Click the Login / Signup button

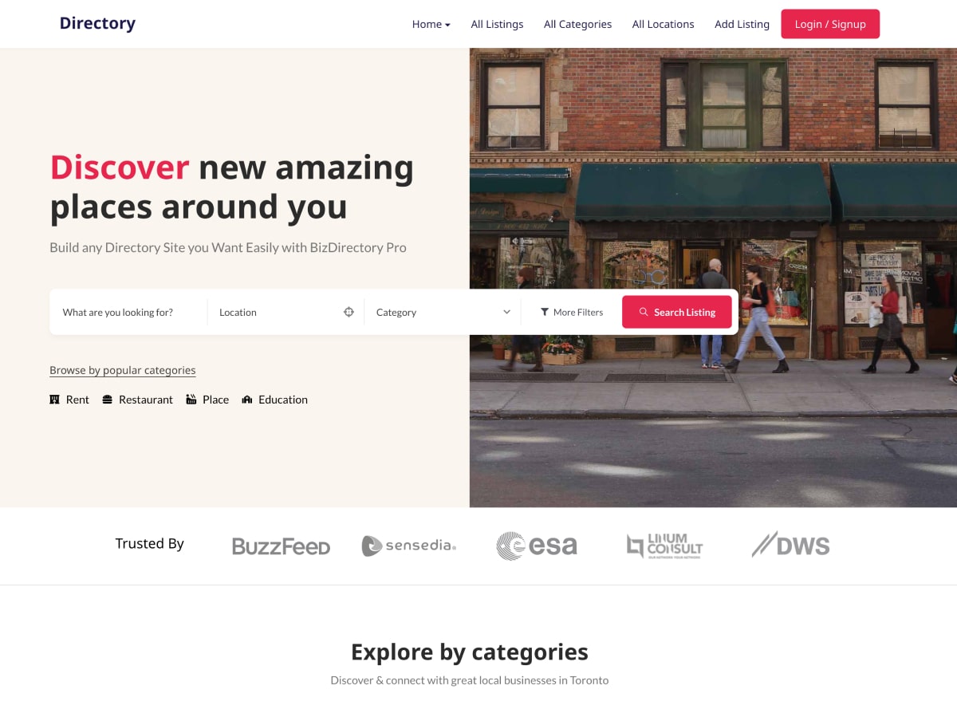(830, 24)
